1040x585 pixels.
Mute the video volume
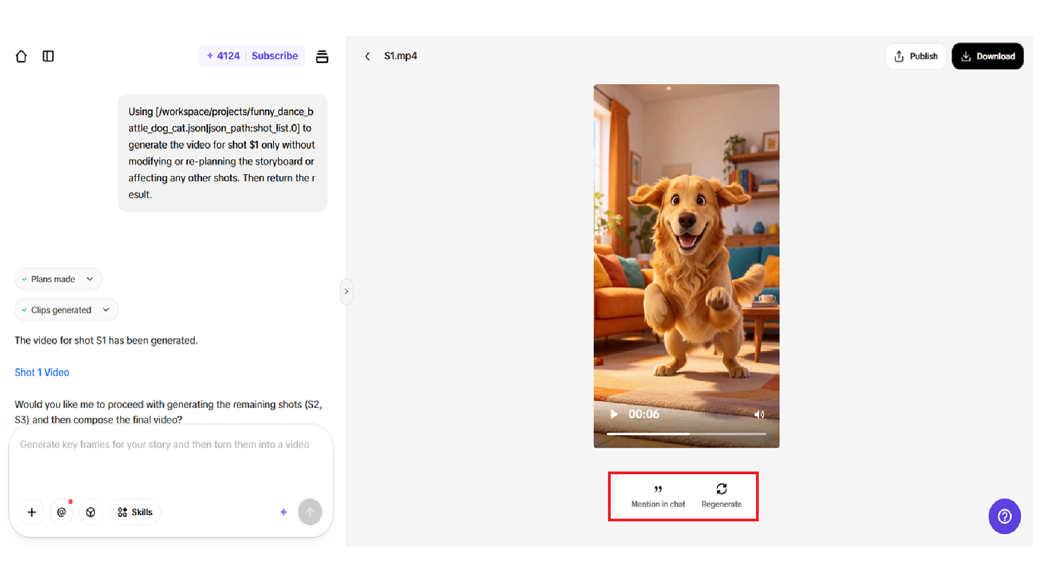(759, 415)
